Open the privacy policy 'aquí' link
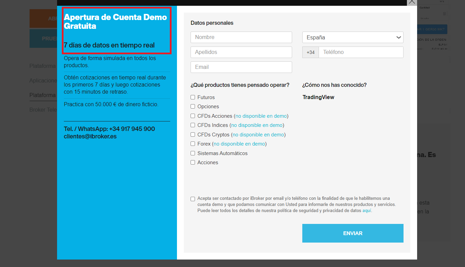The width and height of the screenshot is (465, 267). click(x=366, y=211)
